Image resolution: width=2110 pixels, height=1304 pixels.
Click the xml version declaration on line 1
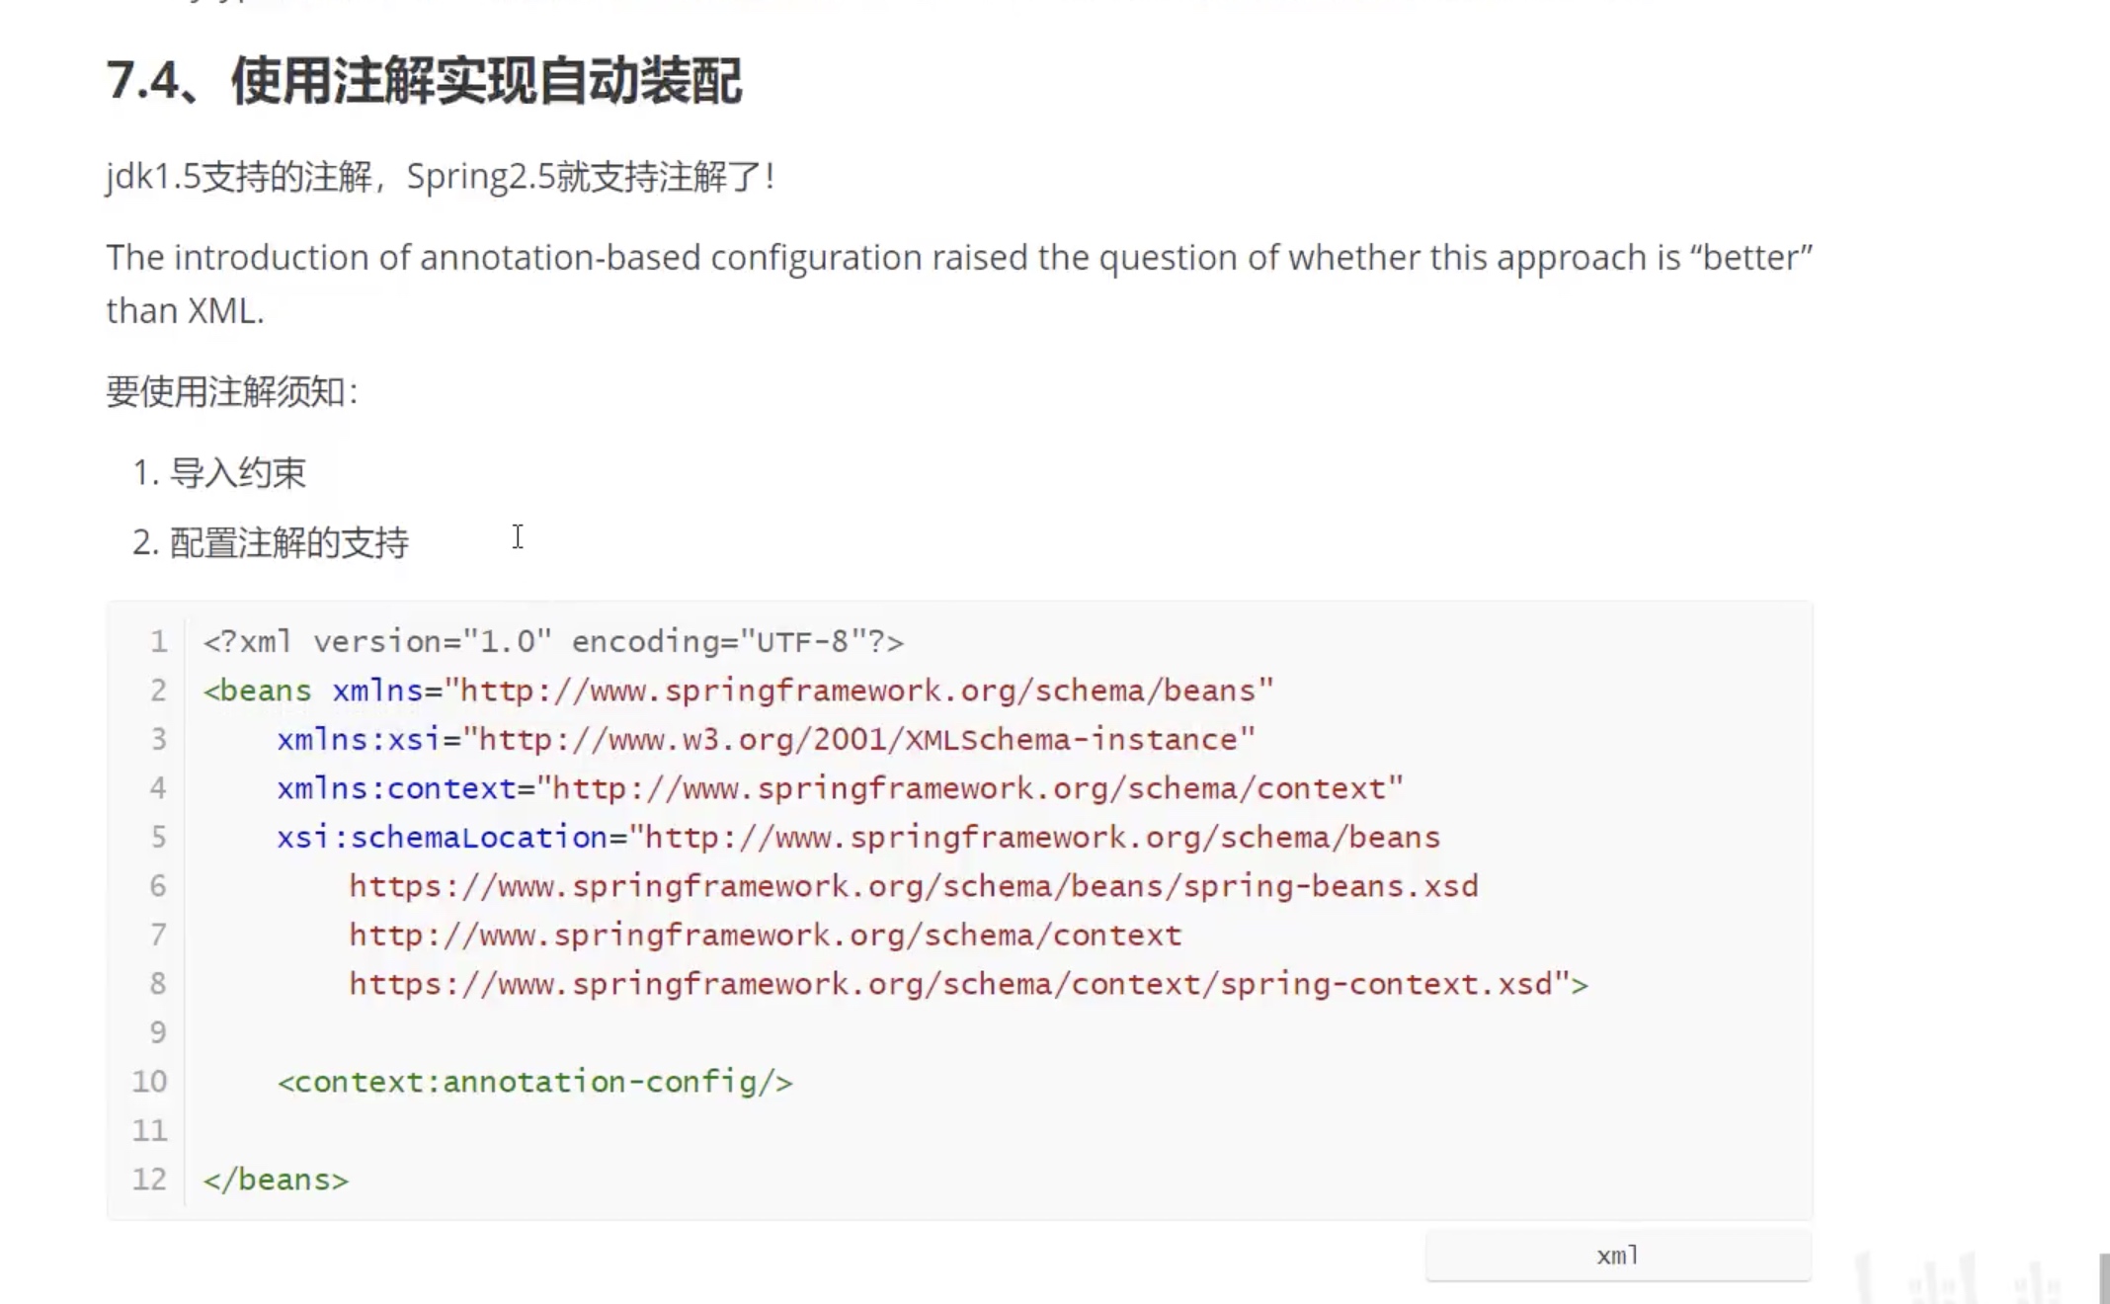coord(553,642)
